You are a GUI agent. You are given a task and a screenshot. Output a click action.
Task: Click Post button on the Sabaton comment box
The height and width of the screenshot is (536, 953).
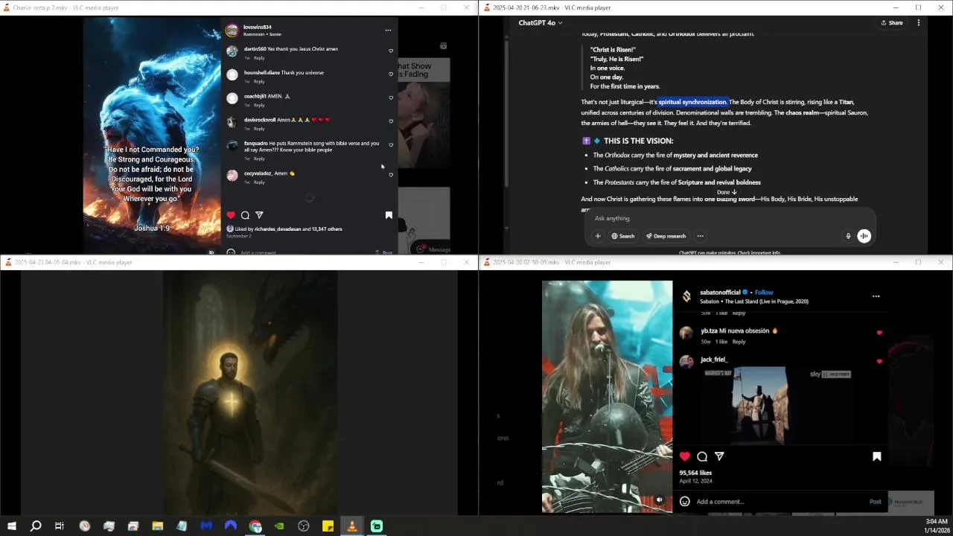[x=876, y=502]
